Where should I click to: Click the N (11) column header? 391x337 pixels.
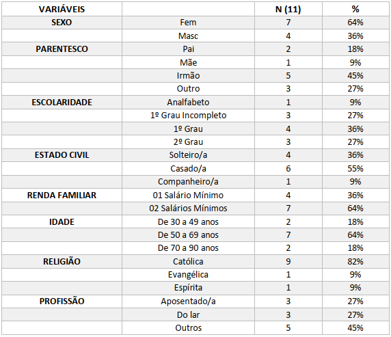[288, 10]
